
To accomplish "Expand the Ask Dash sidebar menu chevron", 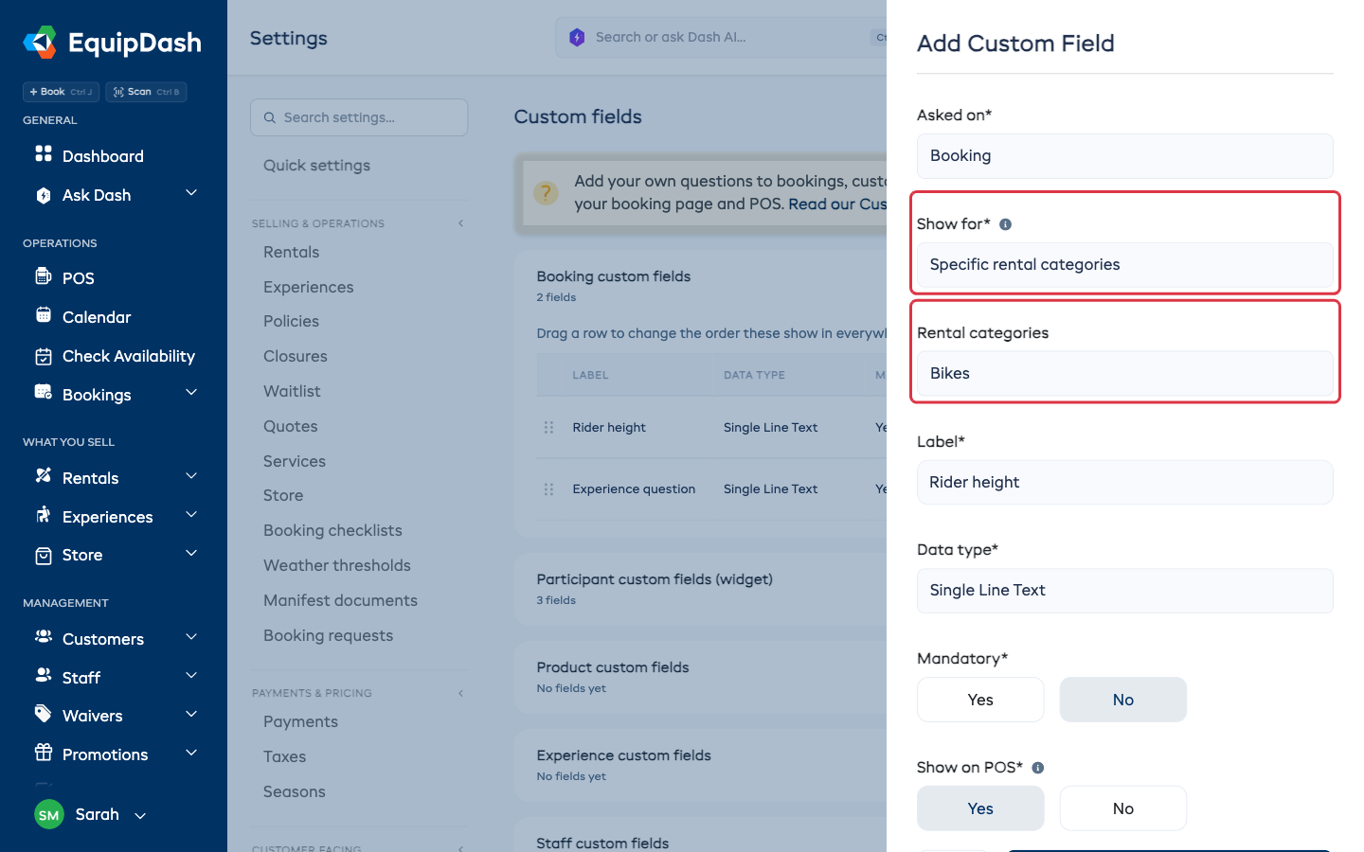I will (x=191, y=193).
